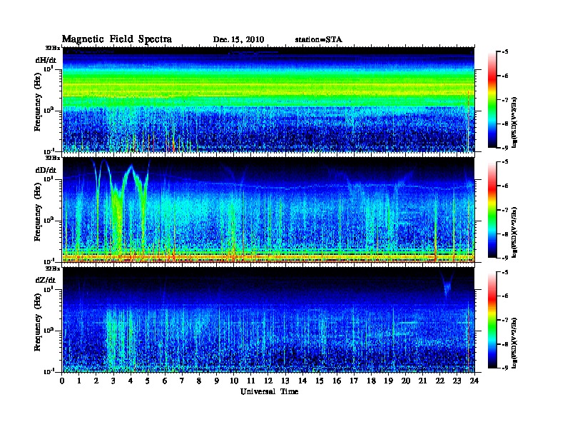565x437 pixels.
Task: Click the "32Hz" label of the dH/dt panel
Action: 53,48
